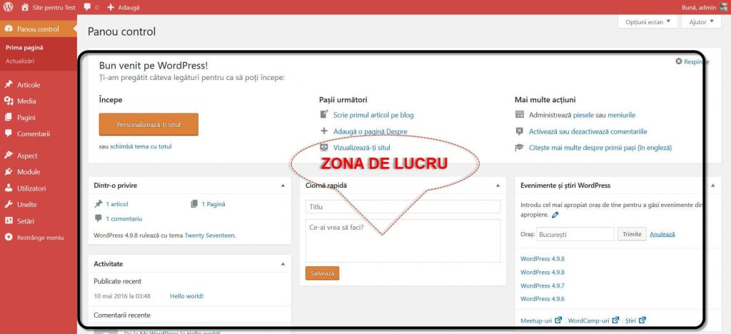Click the Setări sliders icon
Viewport: 731px width, 334px height.
9,221
